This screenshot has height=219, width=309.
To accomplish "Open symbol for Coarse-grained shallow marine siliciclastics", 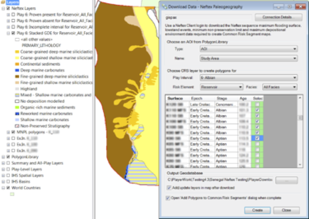I will [x=17, y=58].
